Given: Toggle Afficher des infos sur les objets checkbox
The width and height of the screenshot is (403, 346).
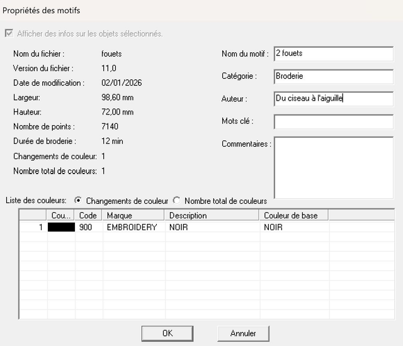Looking at the screenshot, I should click(x=9, y=34).
